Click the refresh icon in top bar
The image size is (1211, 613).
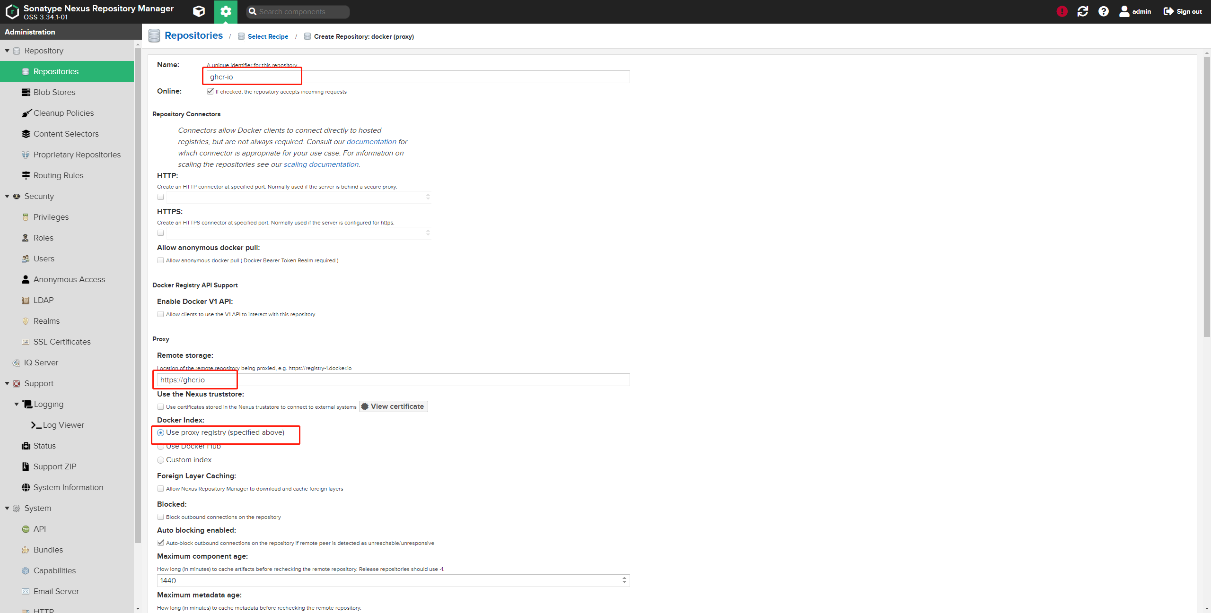coord(1082,11)
